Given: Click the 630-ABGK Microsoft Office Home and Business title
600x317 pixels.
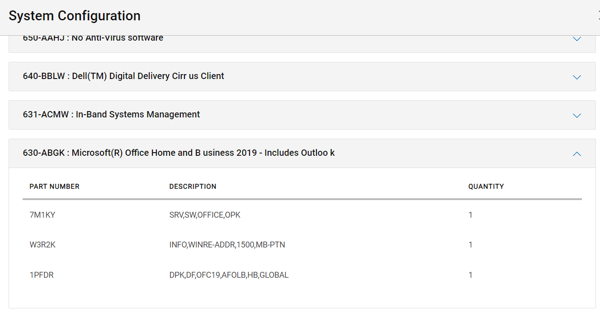Looking at the screenshot, I should click(x=179, y=153).
